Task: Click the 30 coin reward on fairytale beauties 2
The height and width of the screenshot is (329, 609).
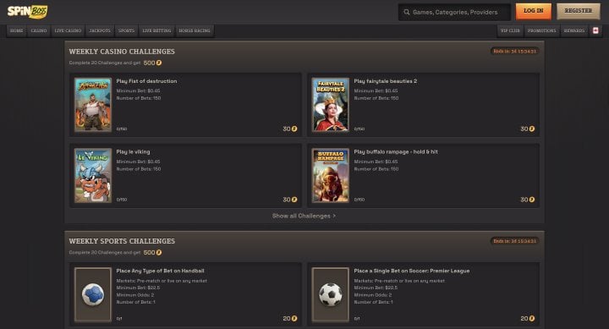Action: (528, 129)
